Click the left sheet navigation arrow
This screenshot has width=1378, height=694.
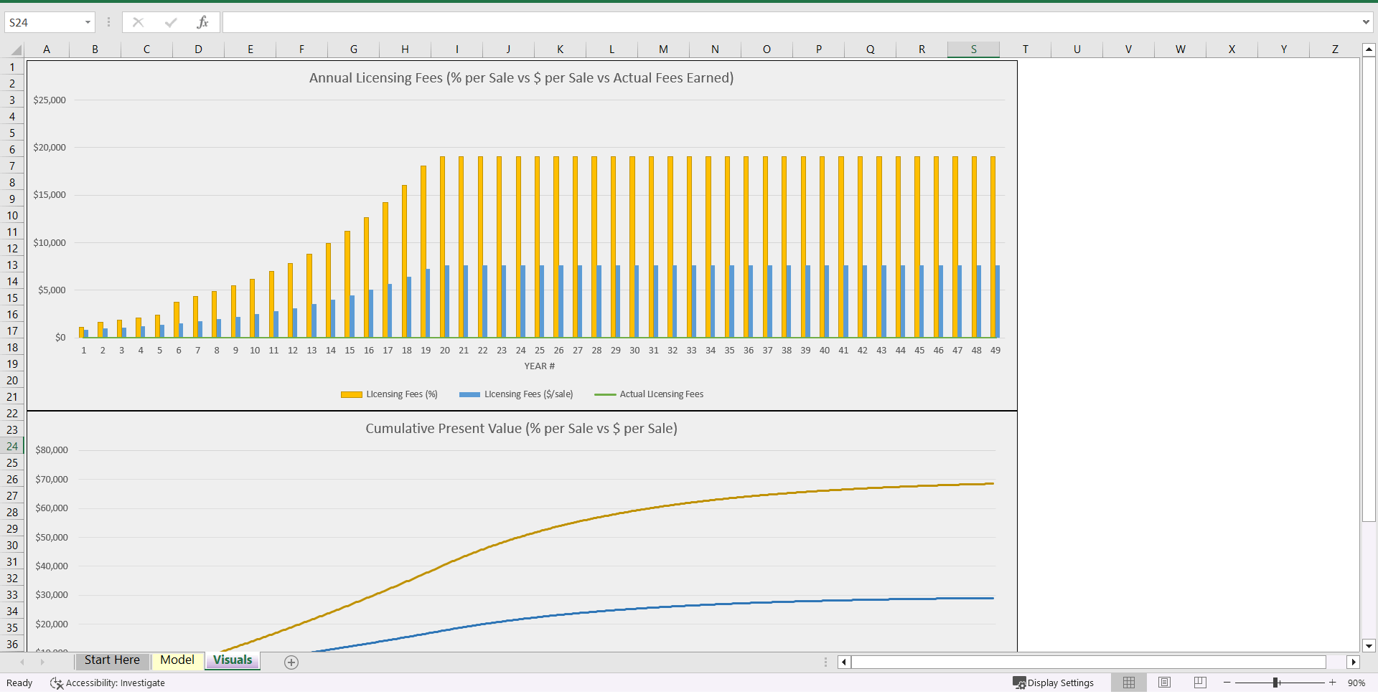[x=21, y=662]
